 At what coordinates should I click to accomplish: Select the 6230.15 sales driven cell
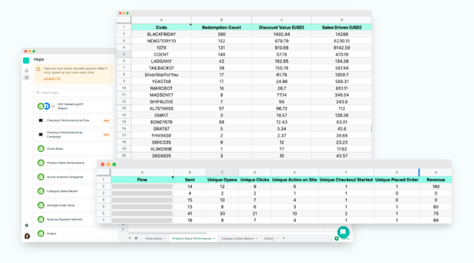(x=342, y=41)
